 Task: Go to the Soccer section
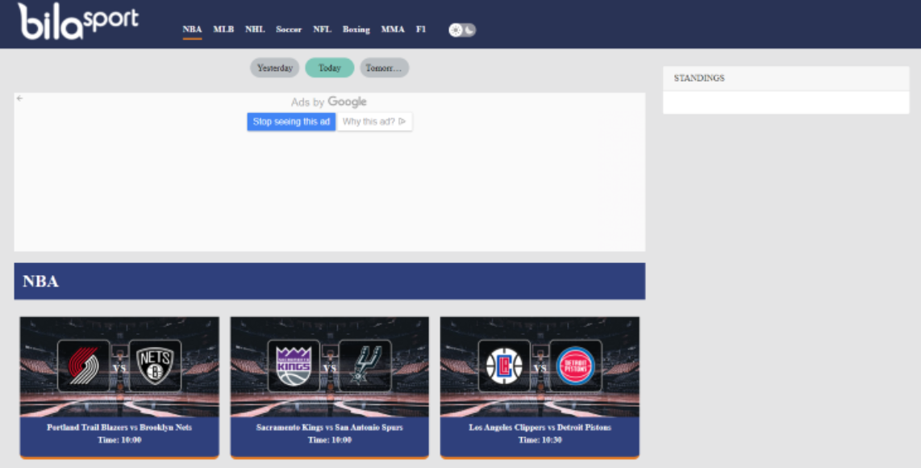click(x=289, y=29)
